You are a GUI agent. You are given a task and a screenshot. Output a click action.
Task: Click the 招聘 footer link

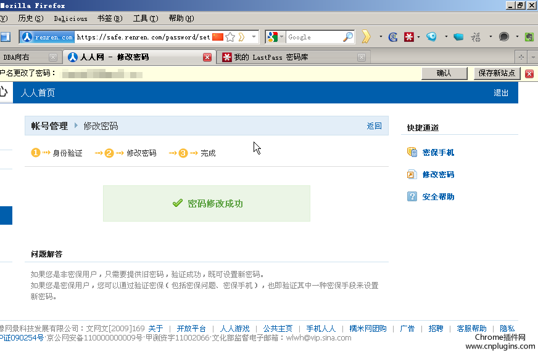click(436, 329)
